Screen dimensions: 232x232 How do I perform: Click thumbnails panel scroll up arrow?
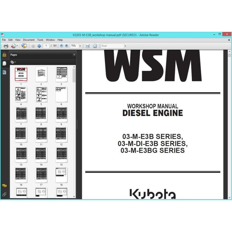point(74,67)
